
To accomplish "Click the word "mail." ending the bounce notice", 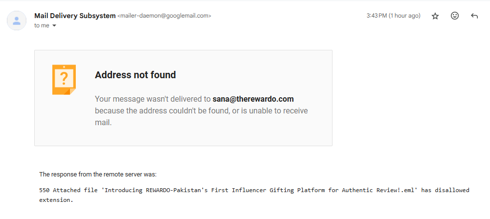I will pos(103,123).
